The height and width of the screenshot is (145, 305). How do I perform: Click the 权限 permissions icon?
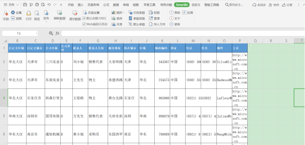coord(151,12)
